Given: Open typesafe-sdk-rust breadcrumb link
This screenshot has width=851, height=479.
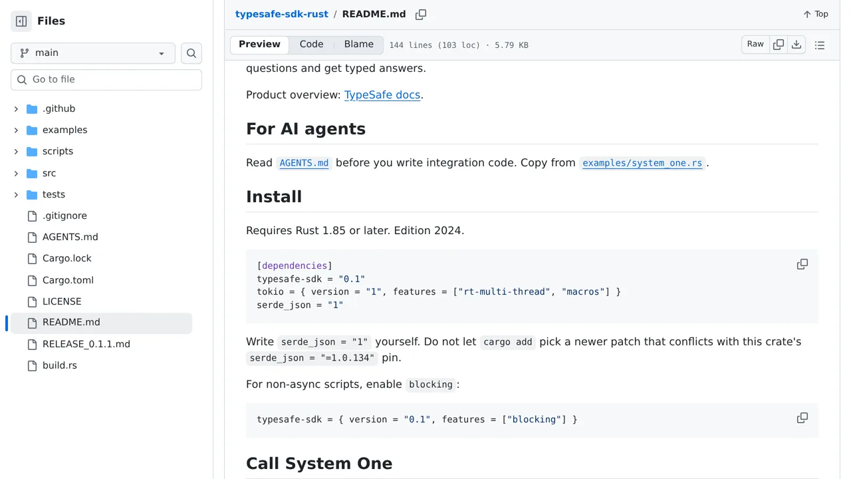Looking at the screenshot, I should 282,14.
